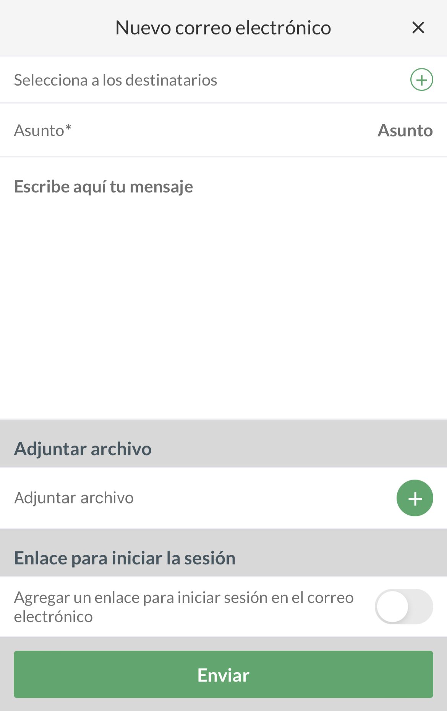Select 'Enlace para iniciar la sesión' header

pyautogui.click(x=125, y=558)
